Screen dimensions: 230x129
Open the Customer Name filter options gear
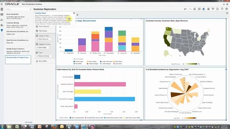click(x=74, y=13)
